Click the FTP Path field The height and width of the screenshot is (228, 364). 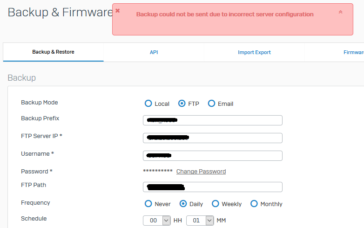pos(212,187)
